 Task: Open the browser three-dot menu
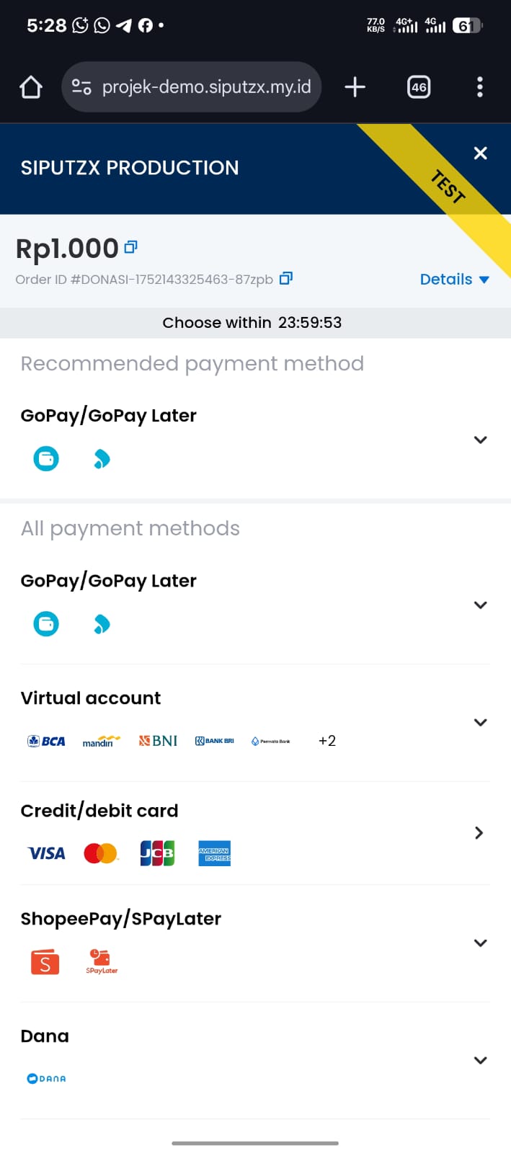point(480,87)
